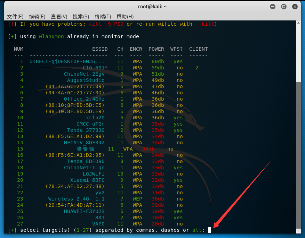Click the Office_2.4GHz network name
Screen dimensions: 305x238
coord(84,99)
